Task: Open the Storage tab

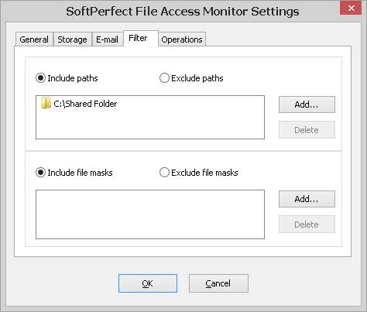Action: pyautogui.click(x=72, y=39)
